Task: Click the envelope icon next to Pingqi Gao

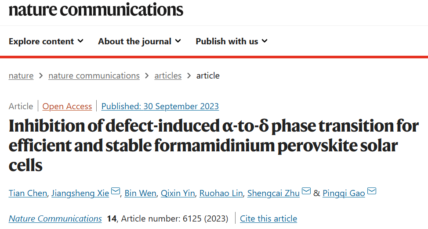Action: pyautogui.click(x=372, y=191)
